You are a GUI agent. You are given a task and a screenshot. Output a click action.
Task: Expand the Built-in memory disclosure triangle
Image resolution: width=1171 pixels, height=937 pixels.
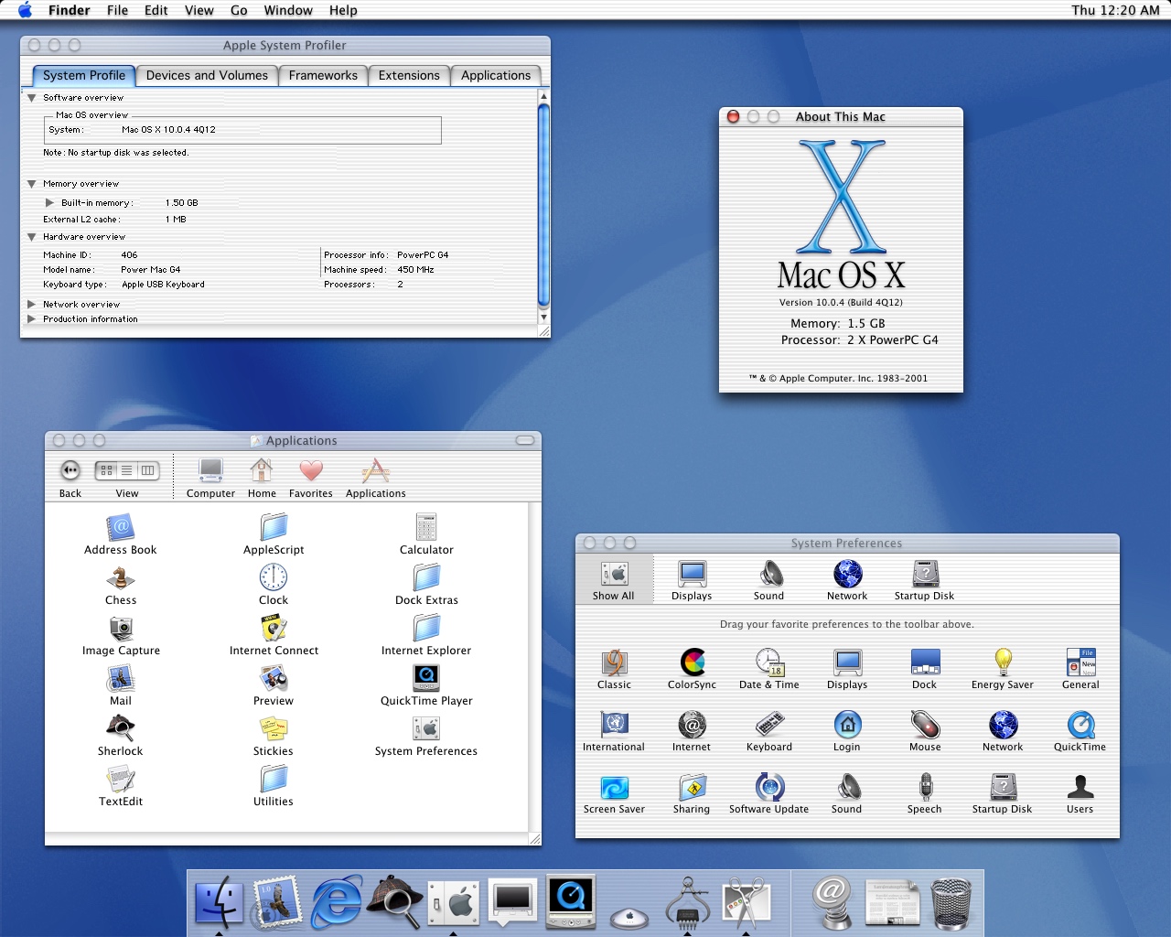click(49, 203)
